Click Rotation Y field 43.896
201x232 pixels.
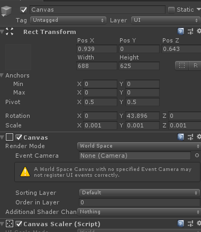pyautogui.click(x=142, y=116)
